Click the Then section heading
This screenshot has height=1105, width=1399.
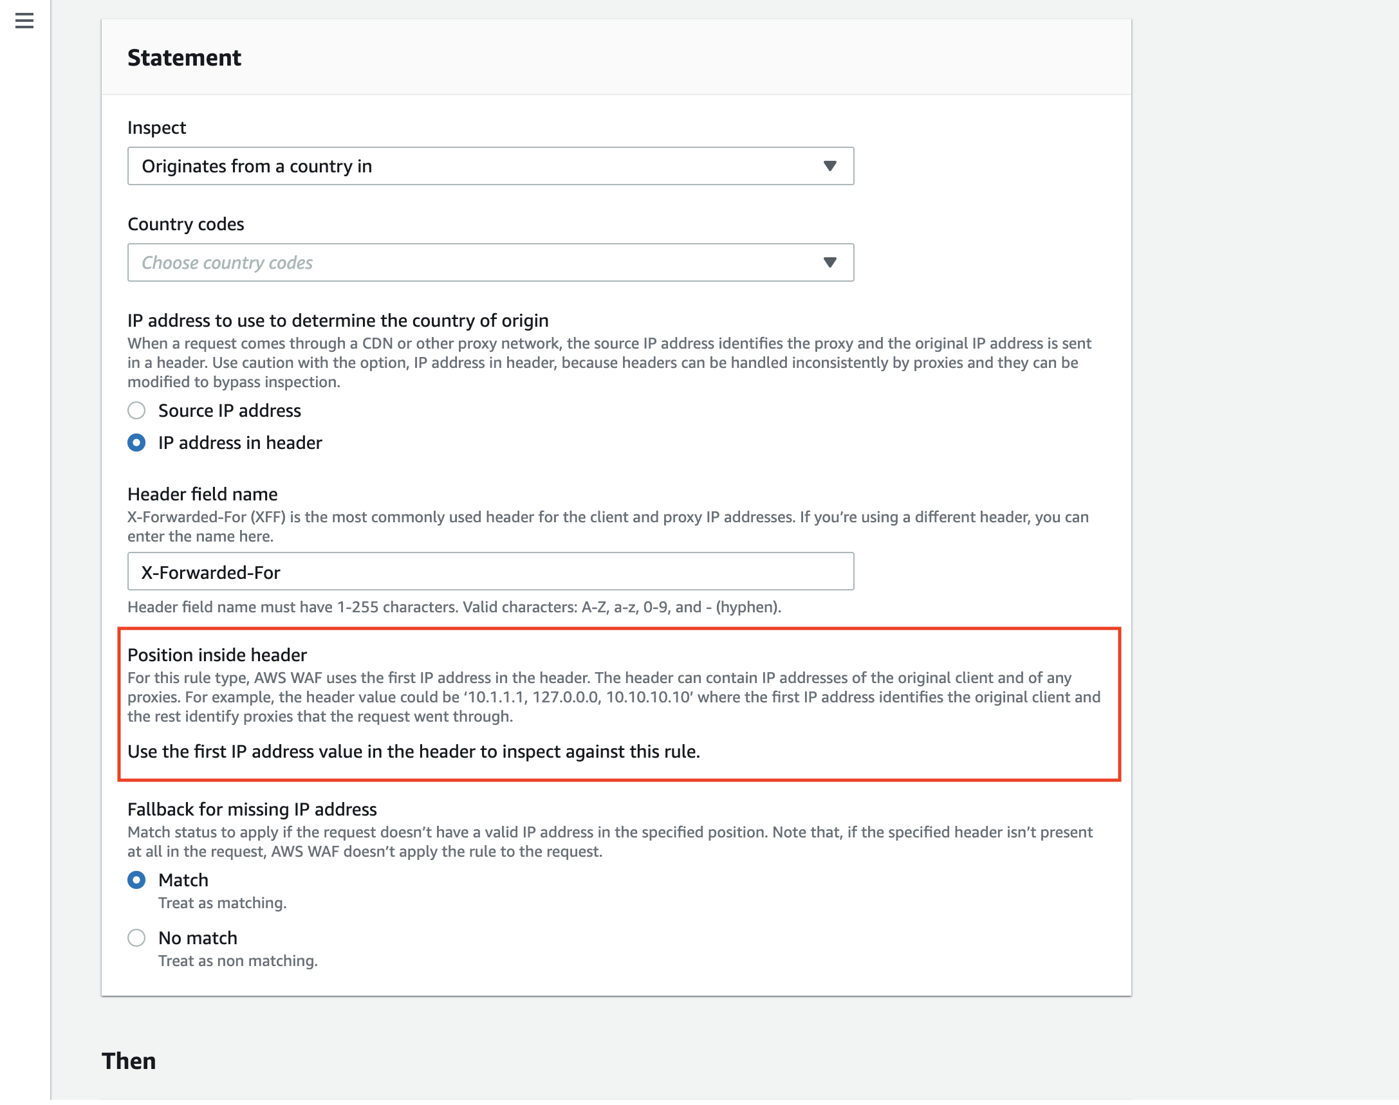pos(128,1060)
